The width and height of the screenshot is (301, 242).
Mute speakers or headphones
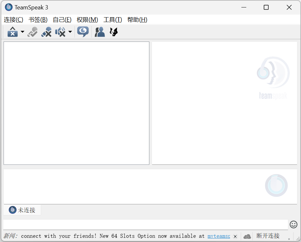[61, 32]
